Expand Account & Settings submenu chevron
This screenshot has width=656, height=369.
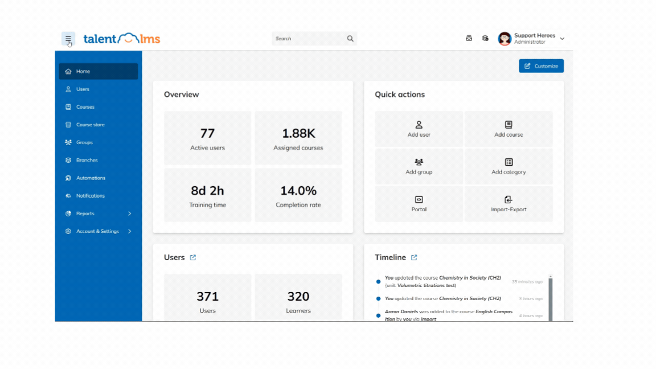click(x=130, y=231)
